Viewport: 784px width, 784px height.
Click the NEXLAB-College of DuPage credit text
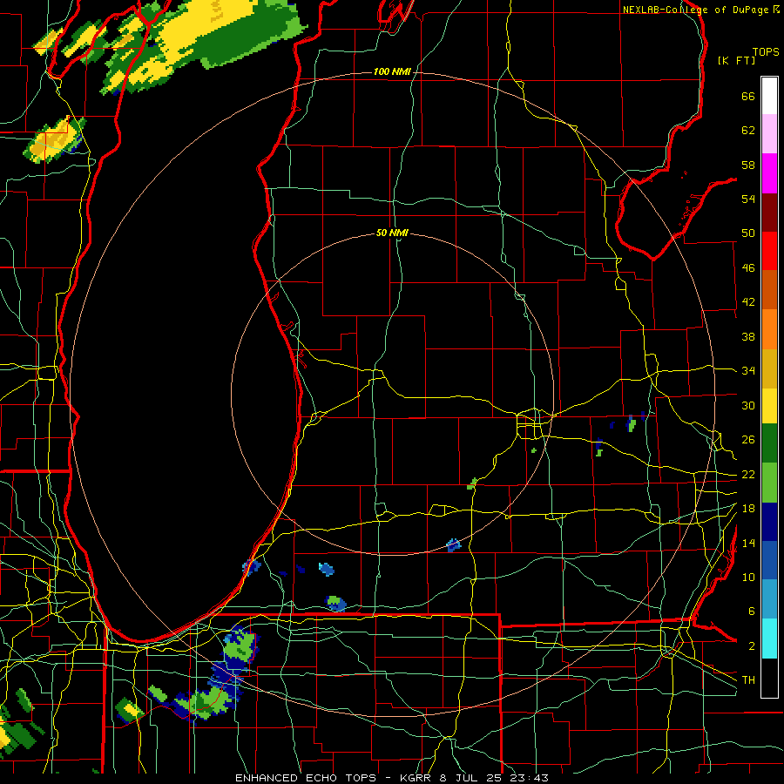tap(700, 10)
